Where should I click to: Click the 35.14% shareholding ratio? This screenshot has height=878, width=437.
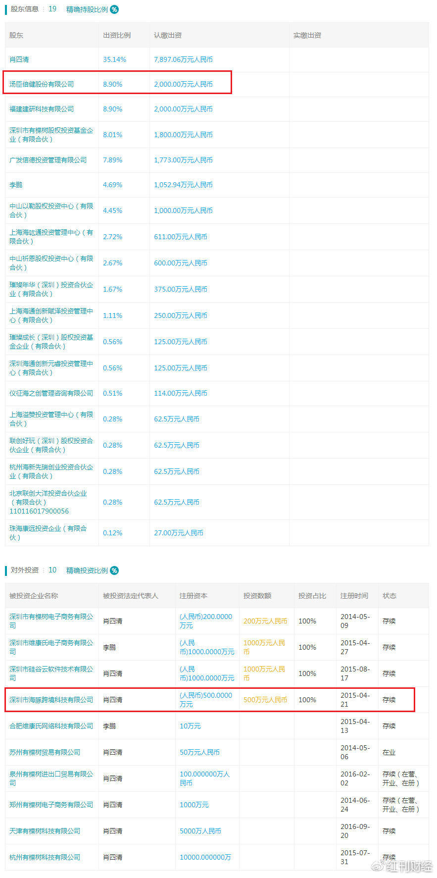click(x=114, y=59)
